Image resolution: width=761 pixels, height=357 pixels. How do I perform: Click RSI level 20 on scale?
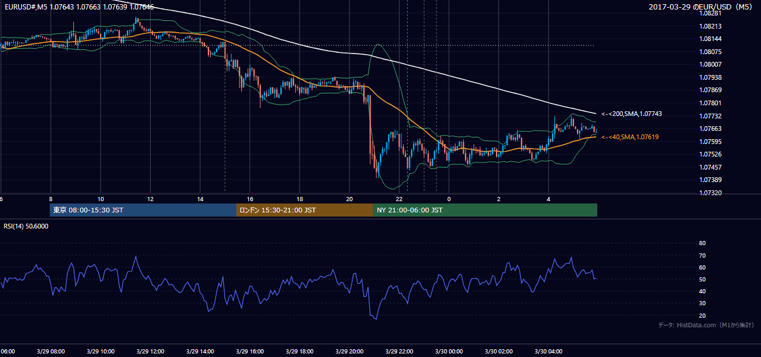coord(702,315)
